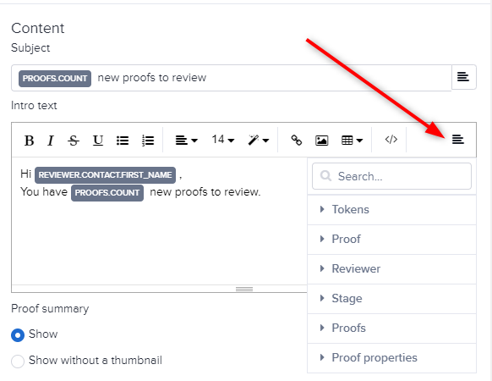Click token menu icon in editor toolbar
The image size is (492, 381).
[x=458, y=139]
